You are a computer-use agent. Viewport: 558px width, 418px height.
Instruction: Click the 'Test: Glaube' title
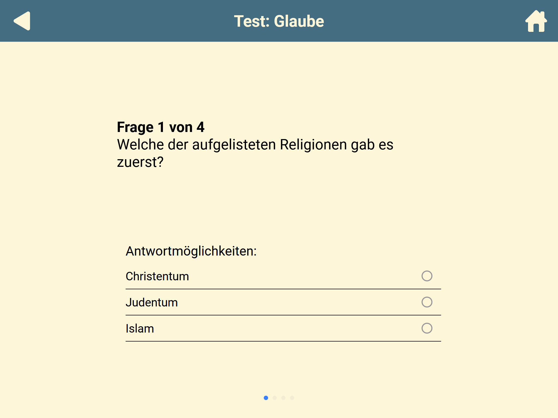pyautogui.click(x=279, y=21)
